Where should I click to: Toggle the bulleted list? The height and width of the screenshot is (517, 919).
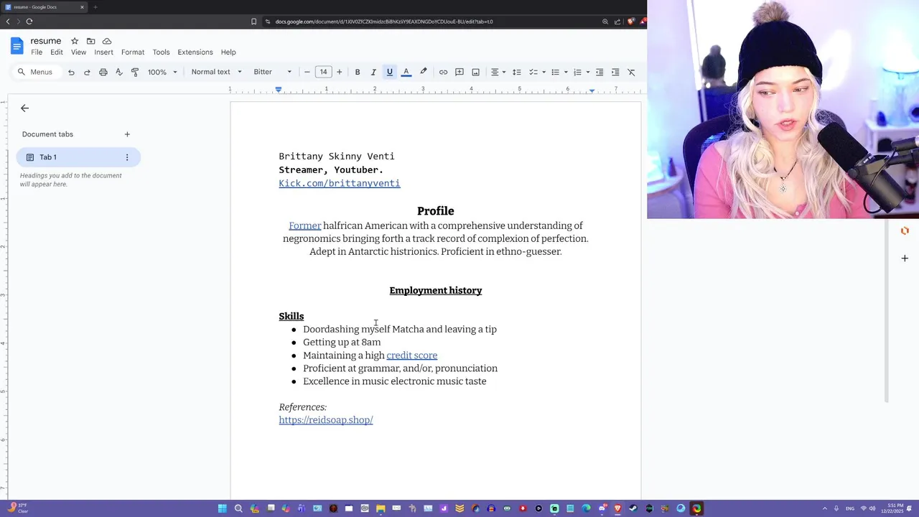pyautogui.click(x=555, y=72)
